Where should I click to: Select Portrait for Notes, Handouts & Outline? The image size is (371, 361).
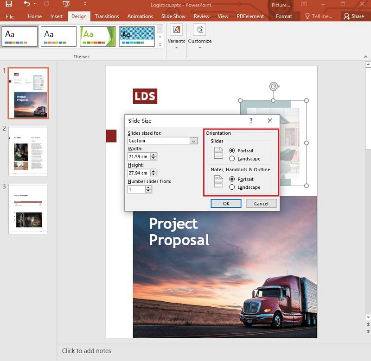(x=231, y=179)
